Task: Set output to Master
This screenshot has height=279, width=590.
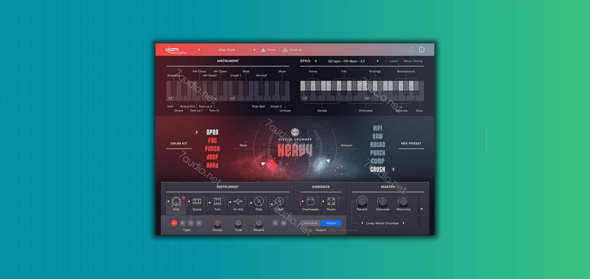Action: (x=331, y=223)
